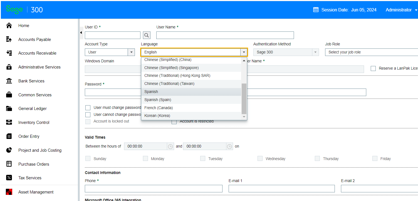Click the User ID search magnifier button
Viewport: 418px width, 201px height.
coord(147,35)
